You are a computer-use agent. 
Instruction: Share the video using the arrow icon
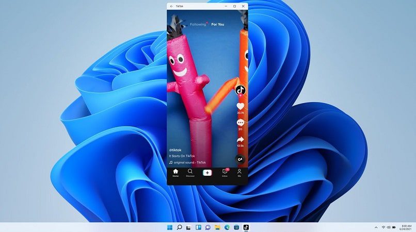click(x=241, y=140)
